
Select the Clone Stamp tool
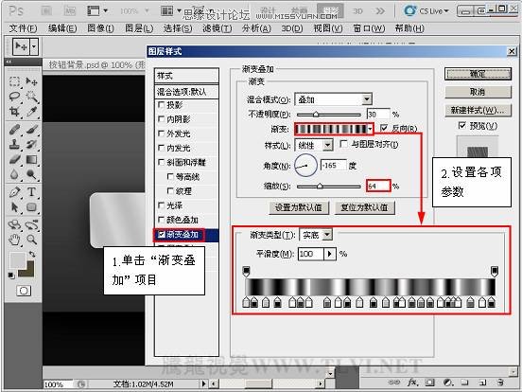14,144
